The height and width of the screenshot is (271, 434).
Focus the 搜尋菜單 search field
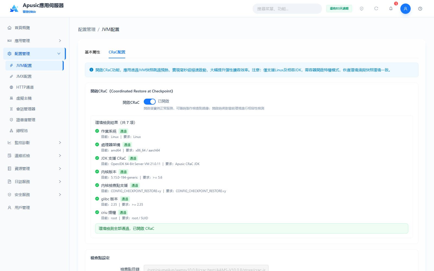click(x=287, y=9)
